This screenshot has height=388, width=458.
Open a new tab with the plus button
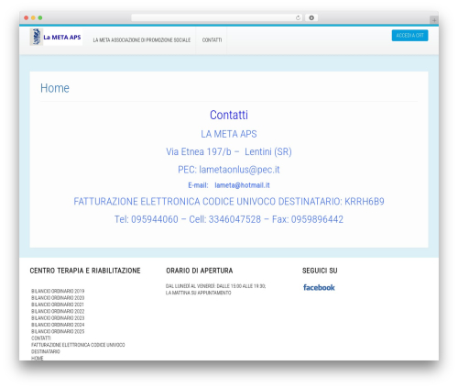click(434, 20)
